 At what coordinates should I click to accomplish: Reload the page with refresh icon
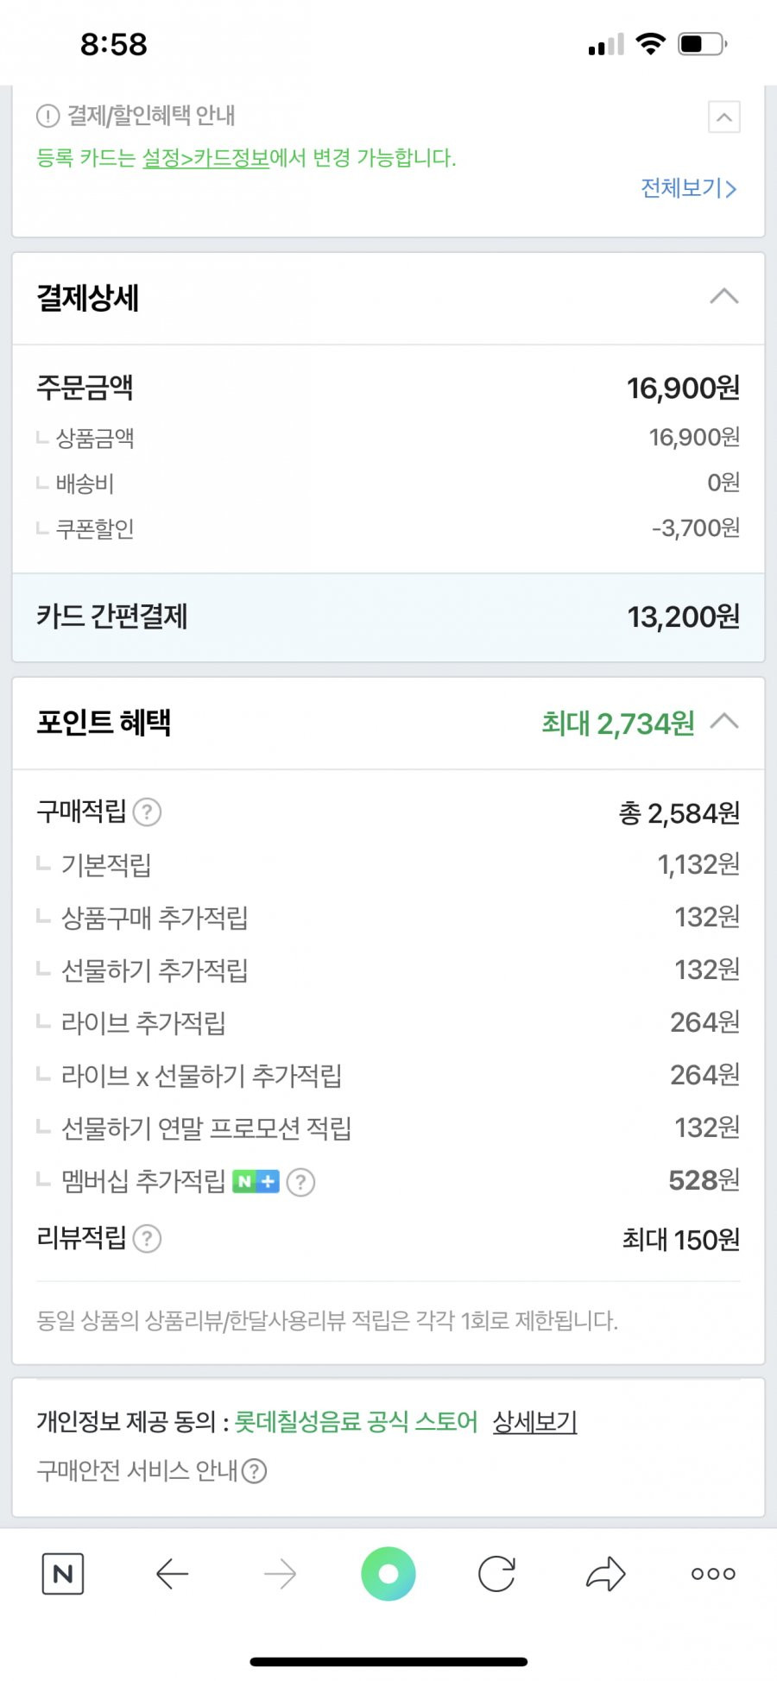pos(497,1573)
